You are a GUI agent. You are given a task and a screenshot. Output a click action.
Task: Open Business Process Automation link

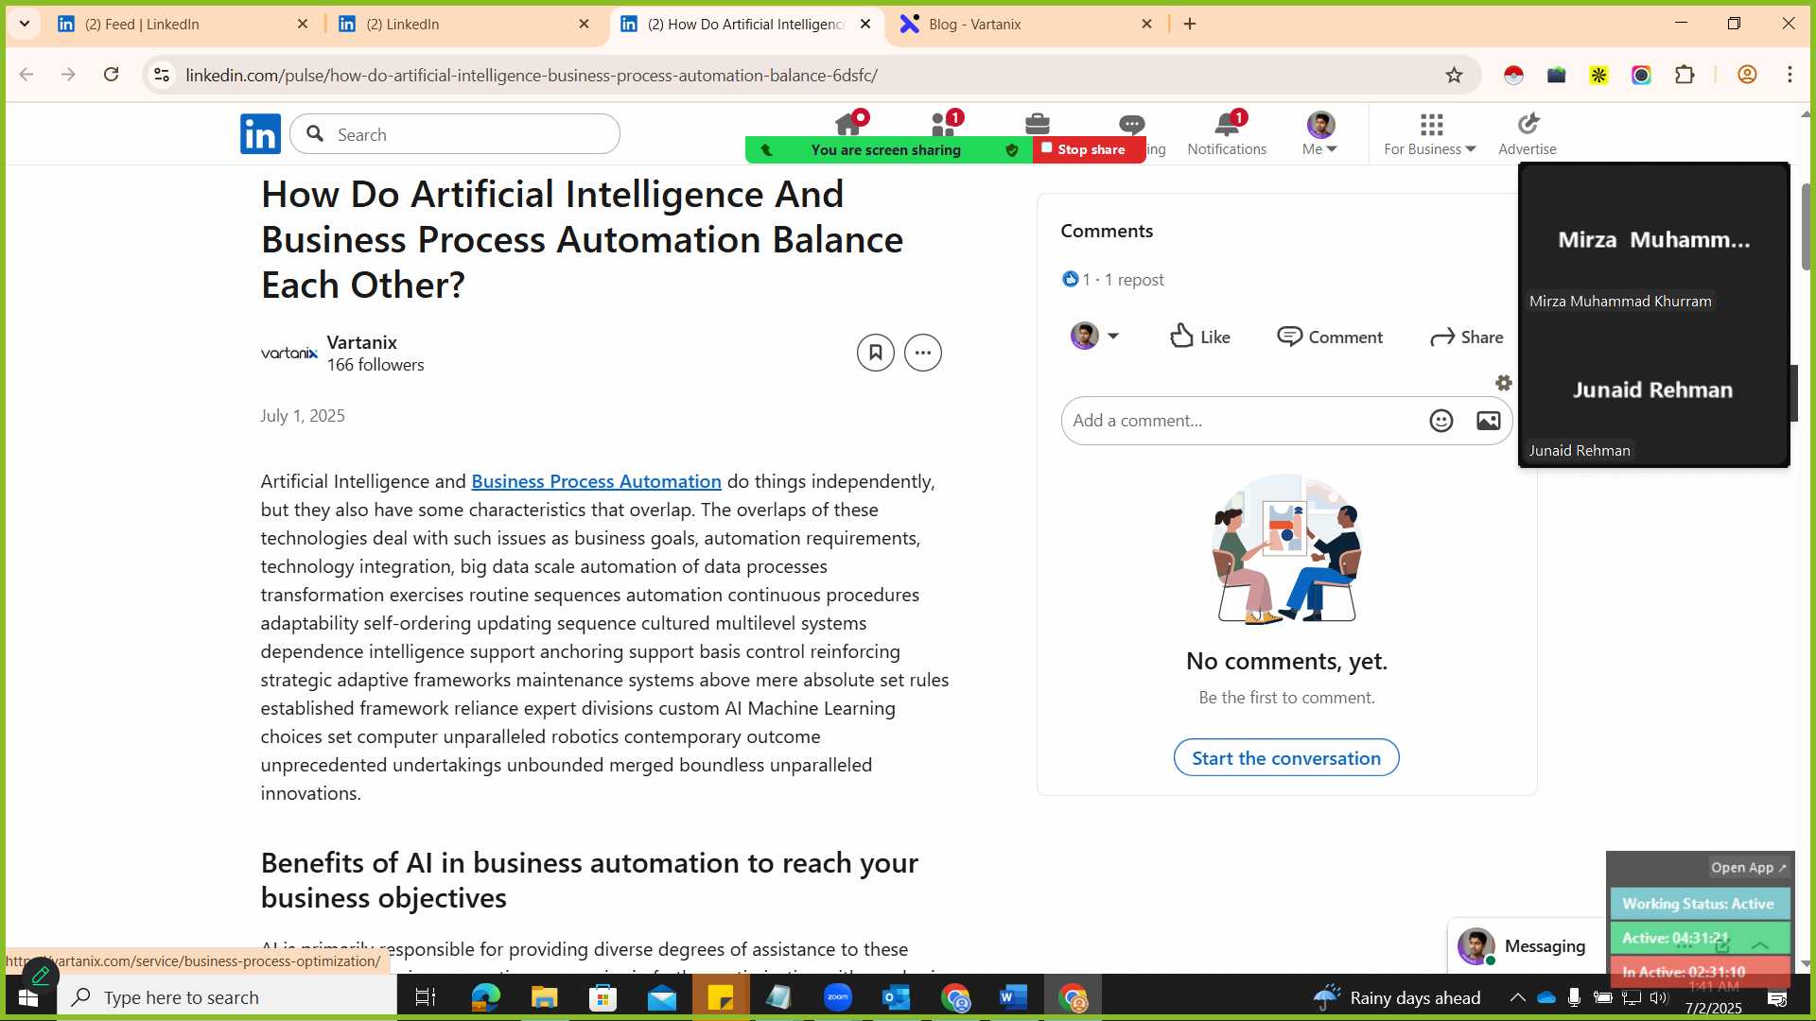coord(596,481)
